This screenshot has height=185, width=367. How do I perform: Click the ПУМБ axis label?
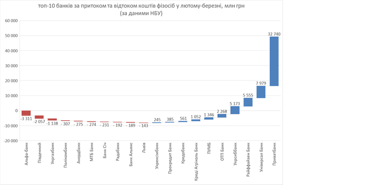tap(209, 148)
